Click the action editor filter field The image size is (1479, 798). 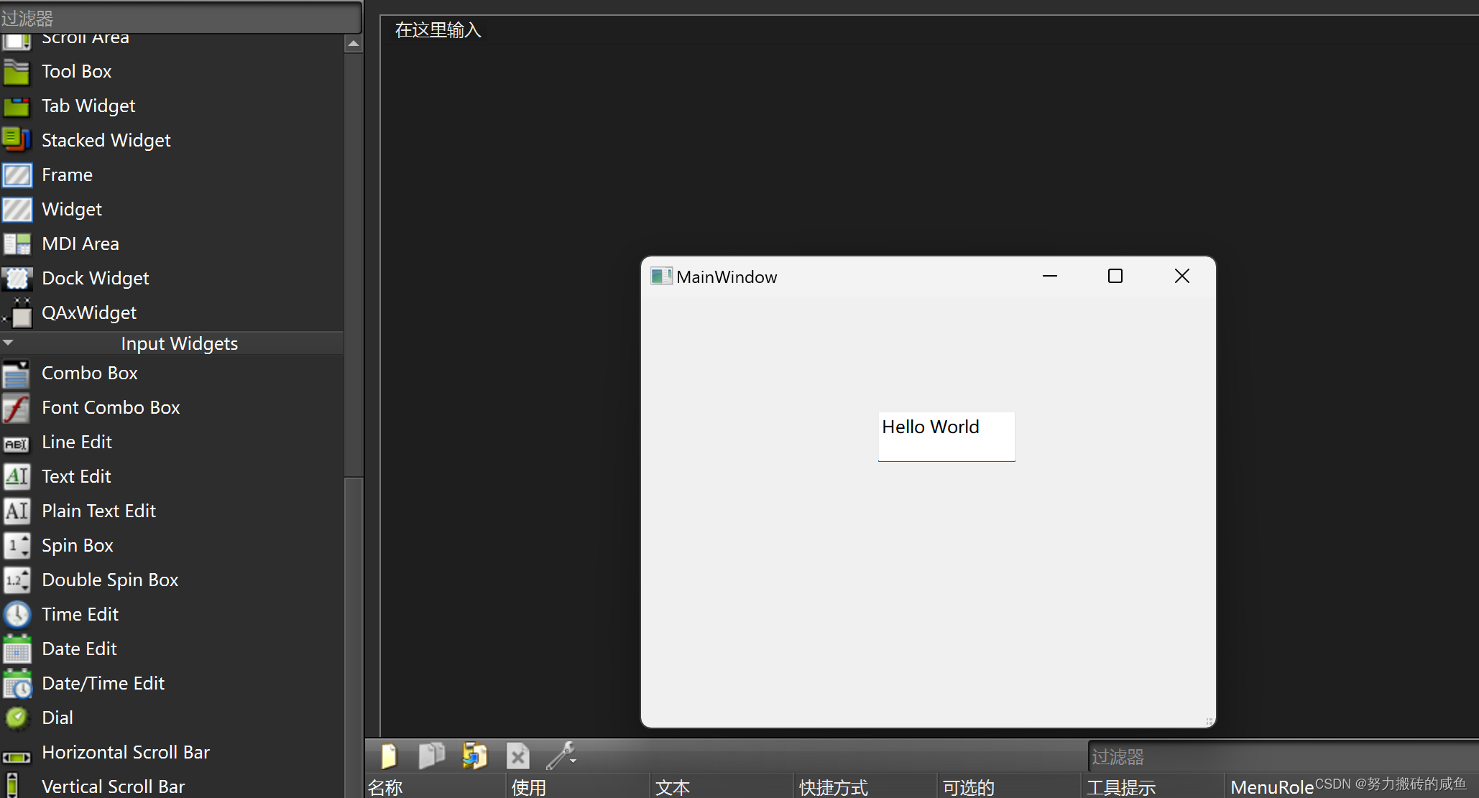click(x=1284, y=756)
